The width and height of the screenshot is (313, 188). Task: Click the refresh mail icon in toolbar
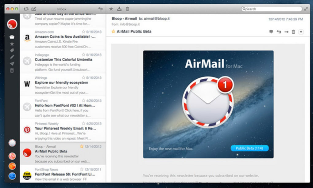click(26, 9)
